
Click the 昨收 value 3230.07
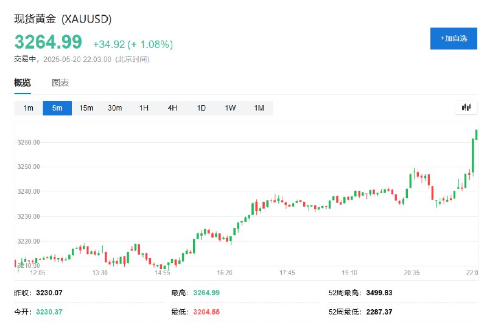49,293
